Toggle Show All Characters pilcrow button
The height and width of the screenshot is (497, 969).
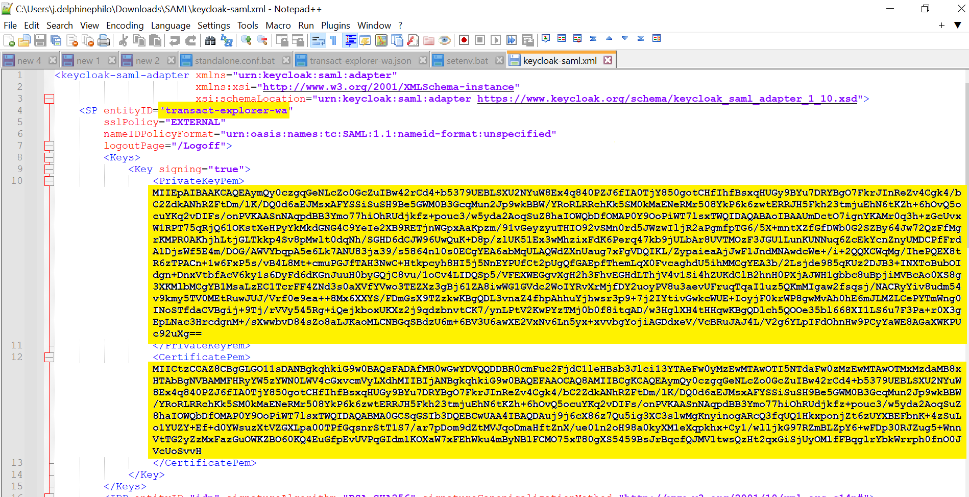[x=333, y=40]
